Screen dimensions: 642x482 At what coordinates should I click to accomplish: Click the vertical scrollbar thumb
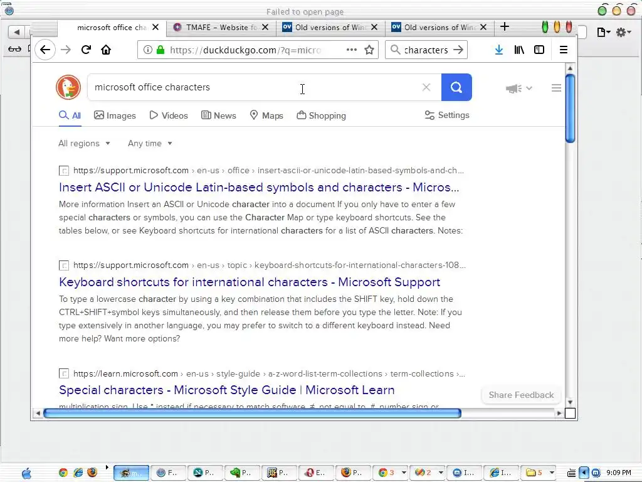tap(570, 108)
